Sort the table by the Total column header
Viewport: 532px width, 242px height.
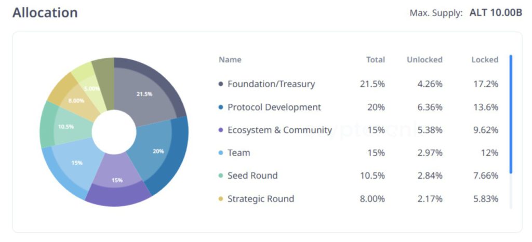[375, 60]
